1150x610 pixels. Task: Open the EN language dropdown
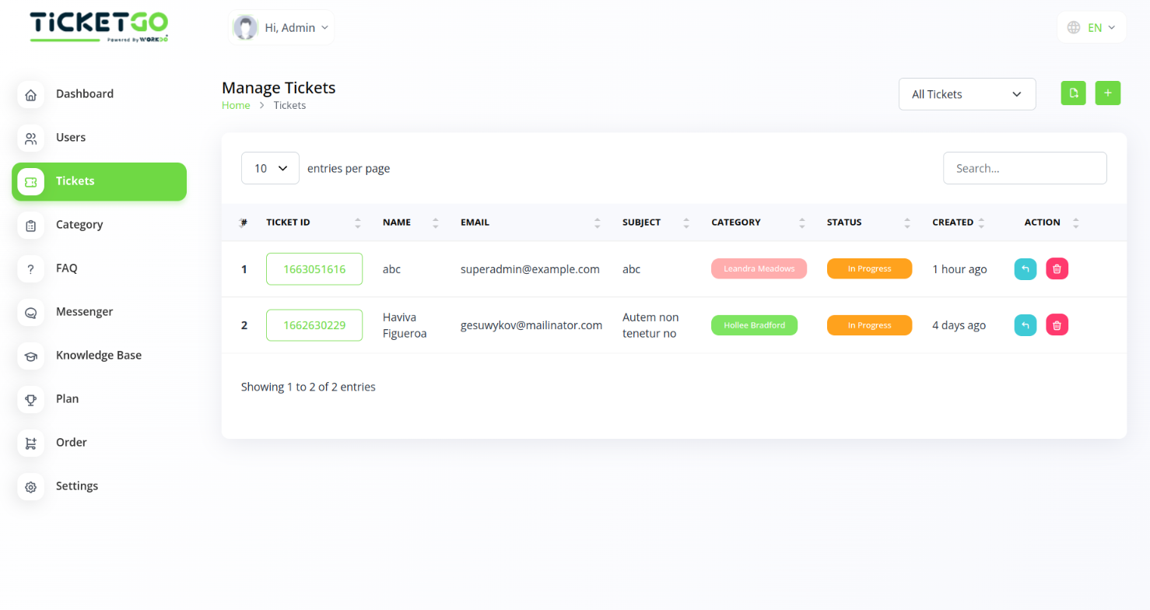tap(1092, 28)
